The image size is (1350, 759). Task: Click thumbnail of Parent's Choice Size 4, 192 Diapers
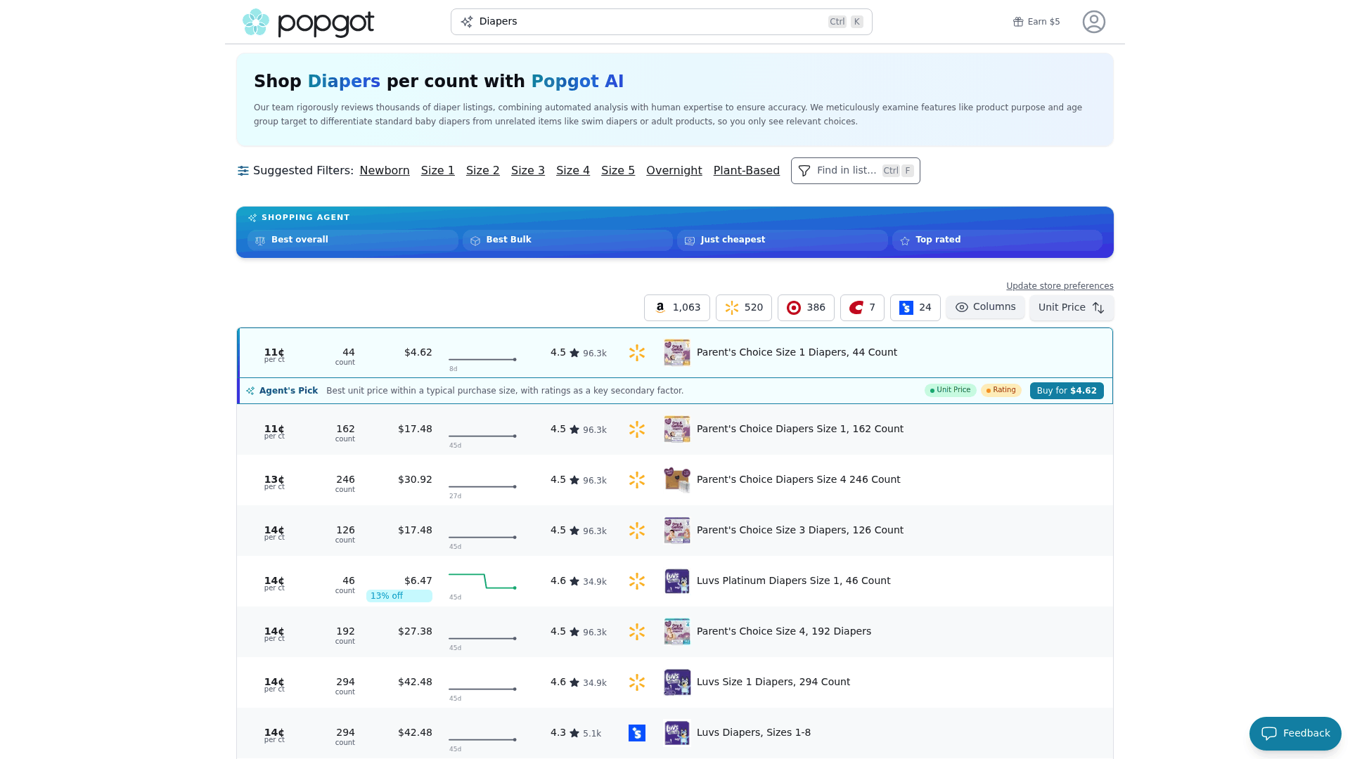[x=677, y=632]
